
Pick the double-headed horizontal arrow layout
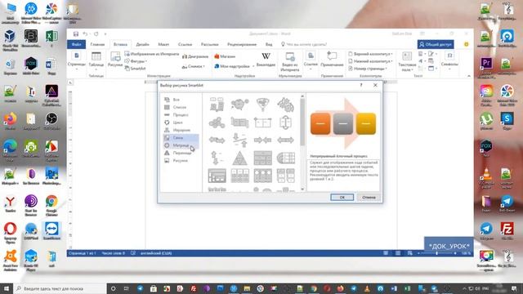point(285,140)
